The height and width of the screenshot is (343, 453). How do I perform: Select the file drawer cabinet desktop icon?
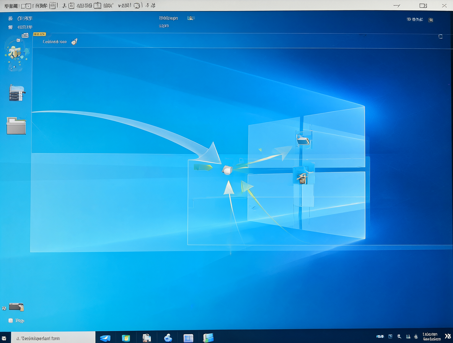click(17, 93)
